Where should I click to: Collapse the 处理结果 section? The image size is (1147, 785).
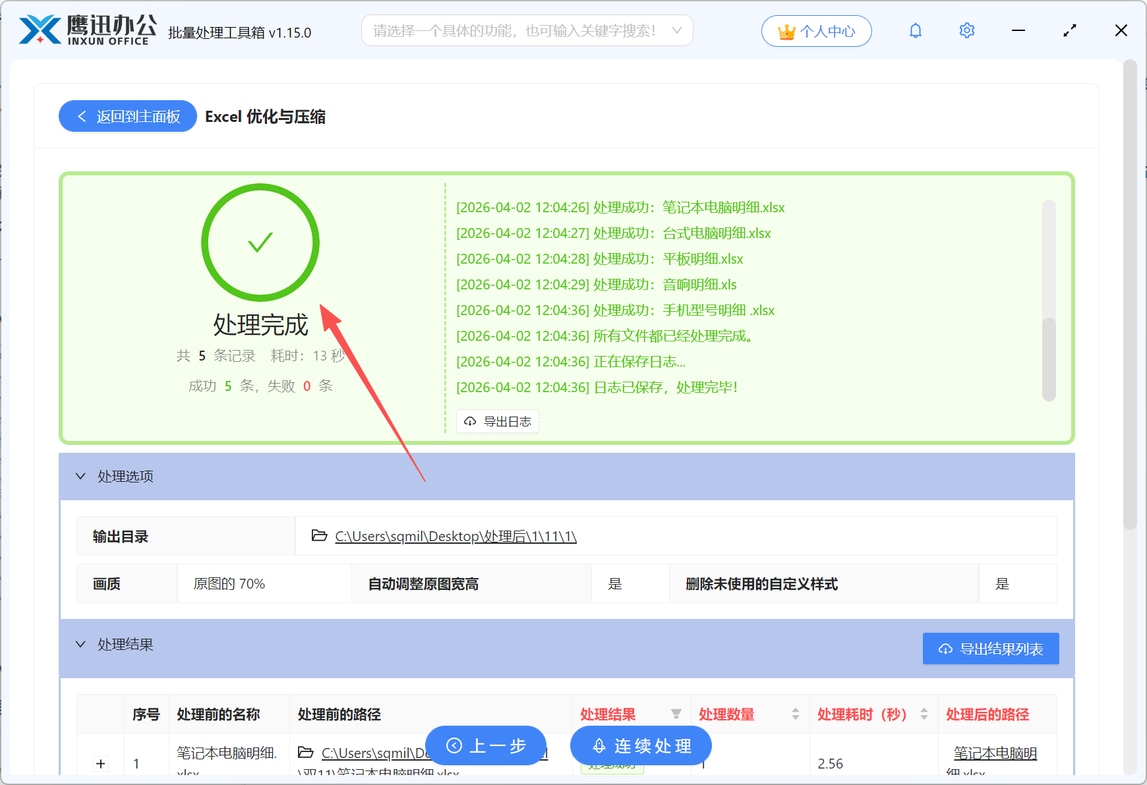80,644
